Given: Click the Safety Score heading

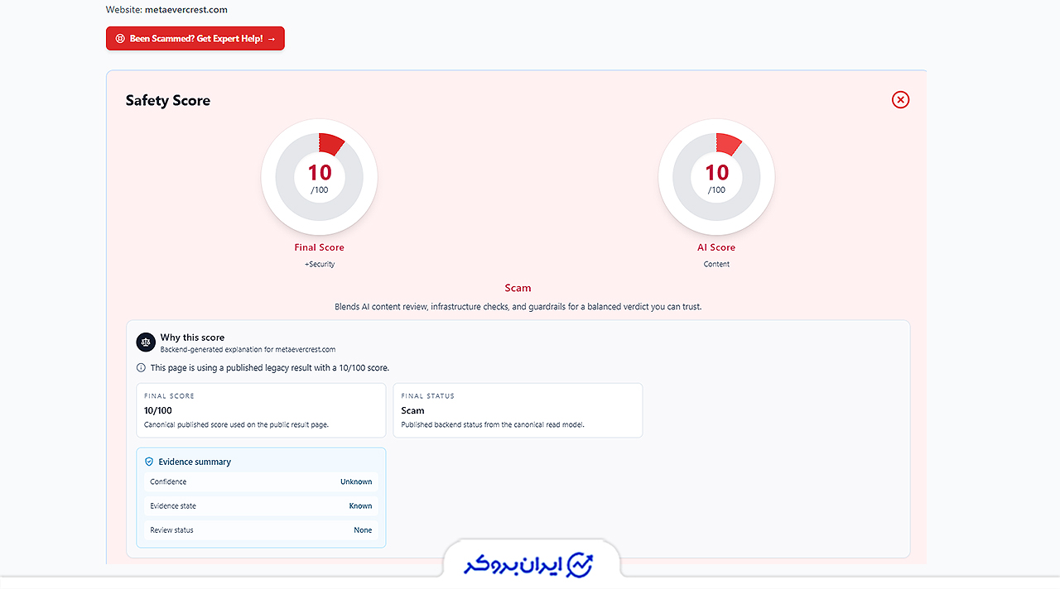Looking at the screenshot, I should click(168, 101).
